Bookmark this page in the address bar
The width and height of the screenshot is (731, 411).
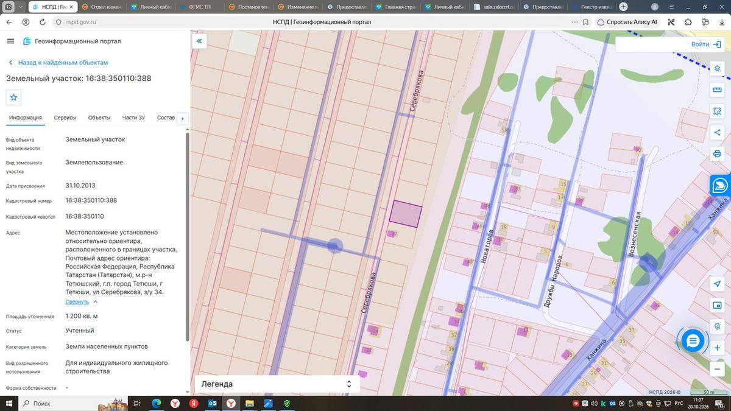coord(585,22)
